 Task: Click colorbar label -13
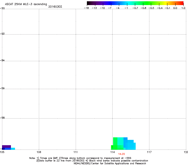coord(94,8)
